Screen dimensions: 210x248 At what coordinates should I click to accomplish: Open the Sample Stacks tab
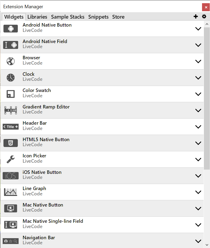(x=68, y=17)
